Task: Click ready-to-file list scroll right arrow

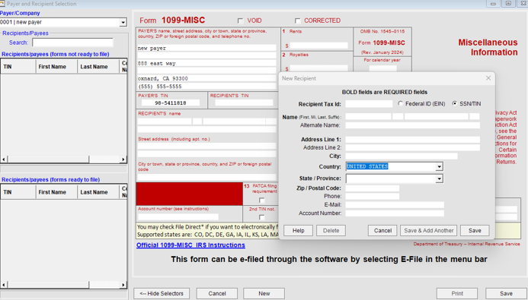Action: [x=123, y=285]
